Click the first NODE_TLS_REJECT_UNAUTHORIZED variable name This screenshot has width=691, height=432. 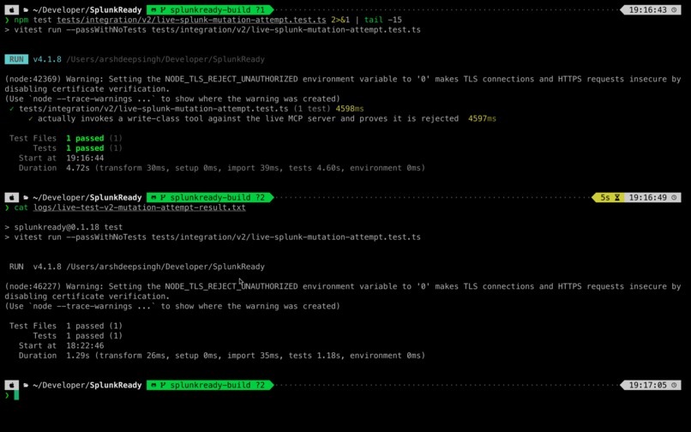click(x=231, y=80)
